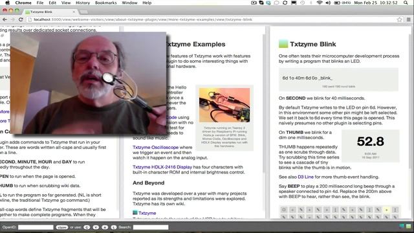This screenshot has width=414, height=233.
Task: Click the footer Search field
Action: (x=151, y=227)
